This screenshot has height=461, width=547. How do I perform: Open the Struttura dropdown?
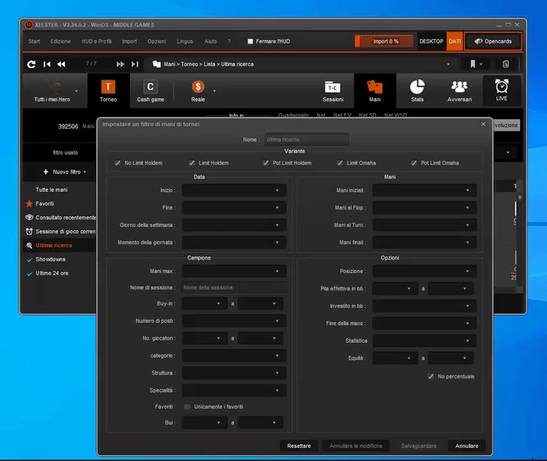234,373
